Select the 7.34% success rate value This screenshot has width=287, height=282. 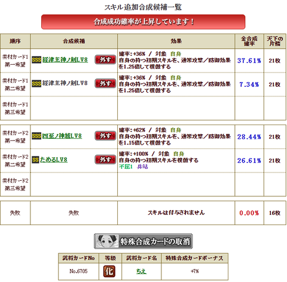pos(249,84)
